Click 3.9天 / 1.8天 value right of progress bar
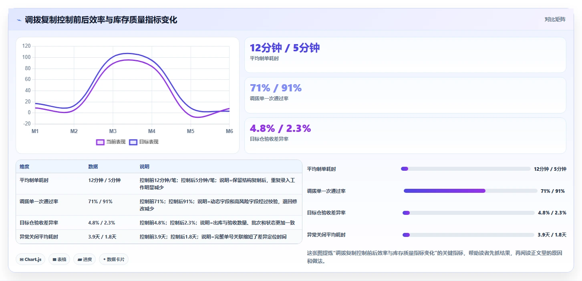Screen dimensions: 582x281 tap(552, 235)
